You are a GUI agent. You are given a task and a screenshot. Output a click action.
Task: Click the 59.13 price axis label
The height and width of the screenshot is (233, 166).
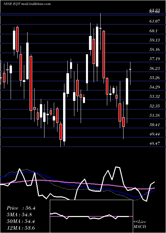point(155,40)
